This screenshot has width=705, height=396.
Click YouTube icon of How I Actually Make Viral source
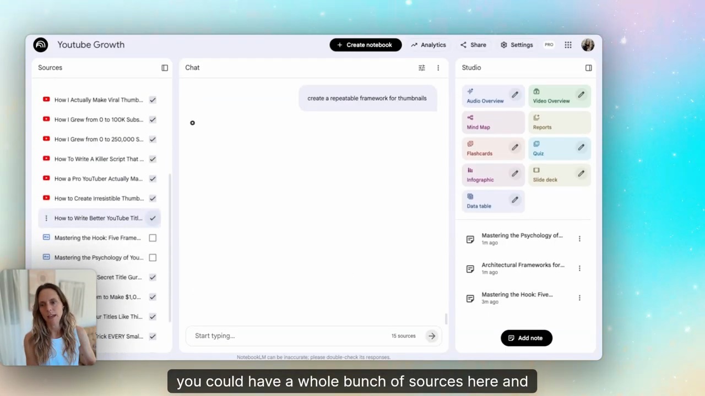[46, 100]
